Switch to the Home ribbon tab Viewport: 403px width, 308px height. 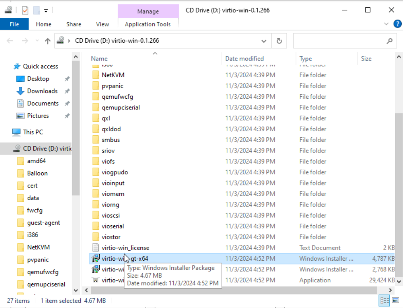(x=44, y=24)
